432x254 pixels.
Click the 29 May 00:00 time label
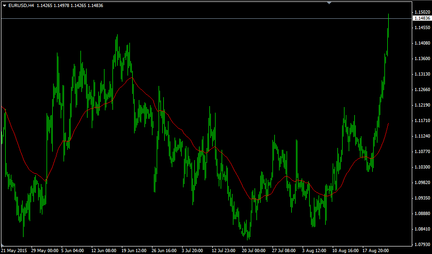point(45,251)
